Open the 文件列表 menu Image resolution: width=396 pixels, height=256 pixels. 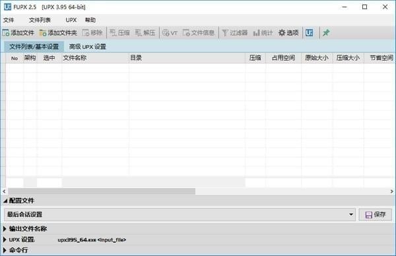click(x=40, y=20)
